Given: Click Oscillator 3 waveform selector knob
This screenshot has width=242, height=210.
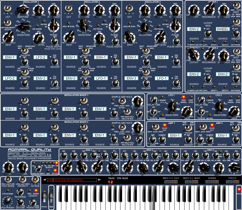Looking at the screenshot, I should [145, 27].
